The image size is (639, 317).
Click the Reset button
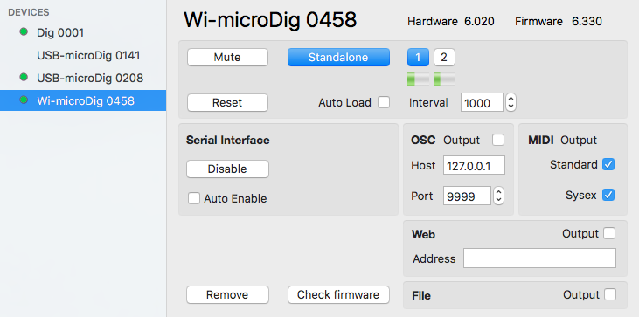[227, 102]
